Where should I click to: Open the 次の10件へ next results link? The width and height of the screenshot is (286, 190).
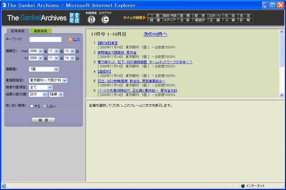click(x=155, y=34)
